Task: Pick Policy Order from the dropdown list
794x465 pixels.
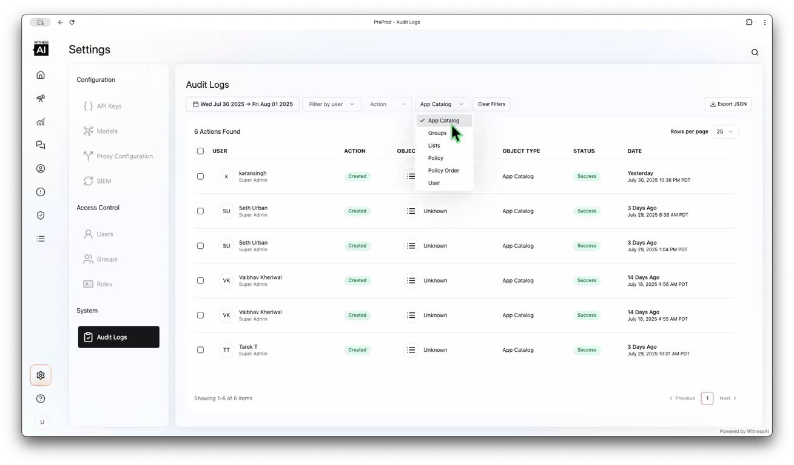Action: 444,171
